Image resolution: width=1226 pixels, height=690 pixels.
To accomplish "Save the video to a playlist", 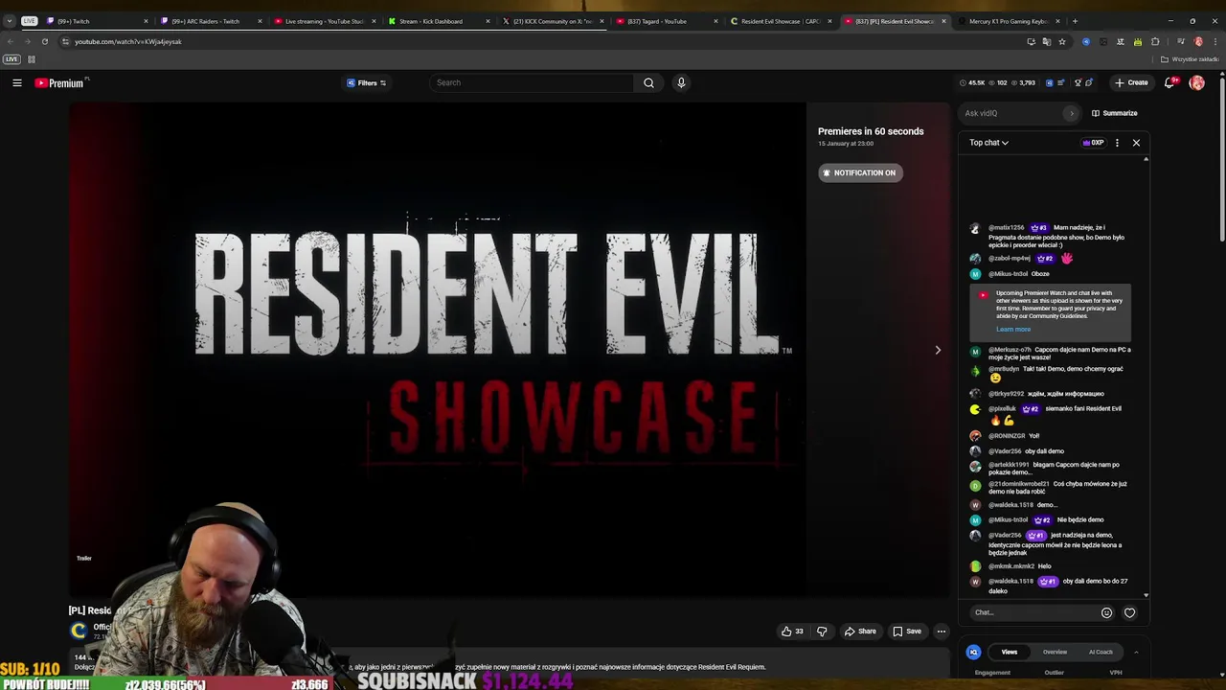I will click(x=906, y=632).
